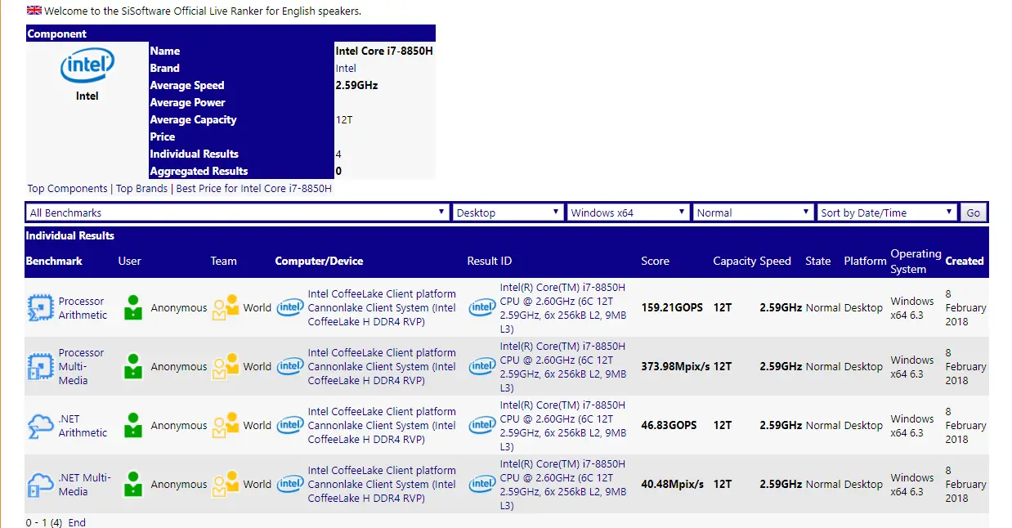Click Intel Result ID logo in Processor Arithmetic row
The height and width of the screenshot is (528, 1012).
(x=482, y=308)
